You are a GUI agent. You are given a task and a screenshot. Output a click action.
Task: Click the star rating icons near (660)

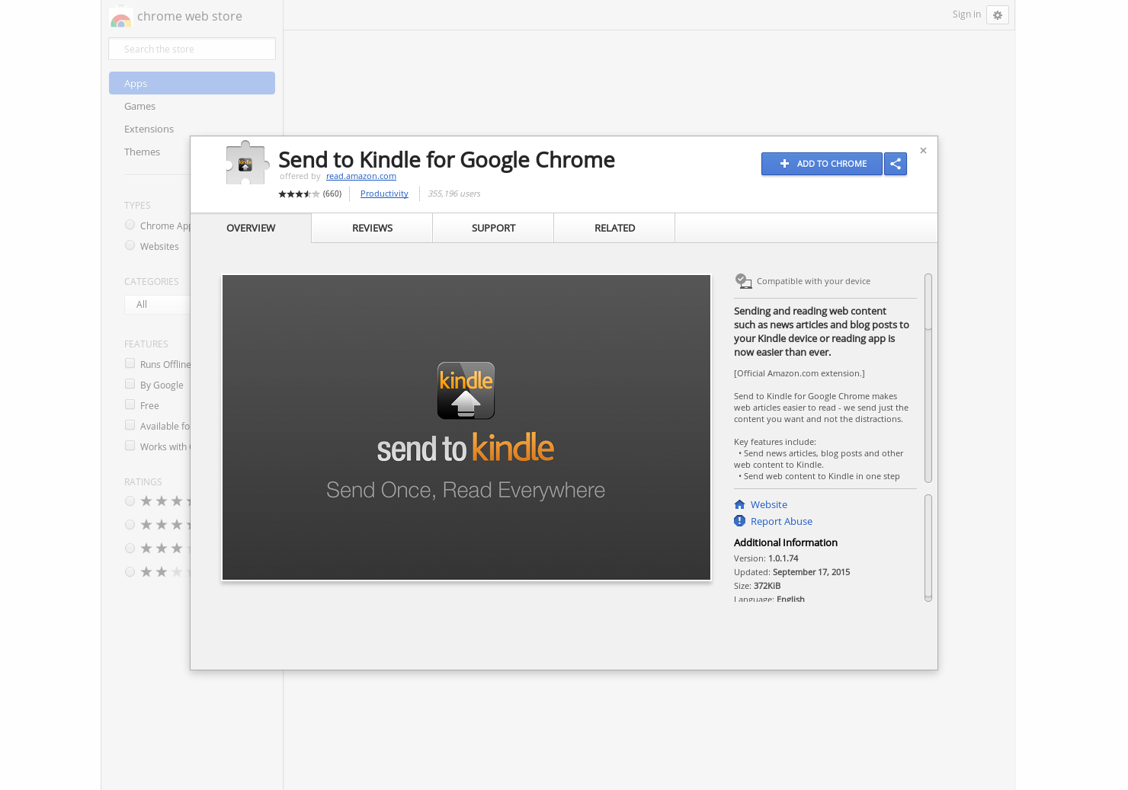click(299, 194)
